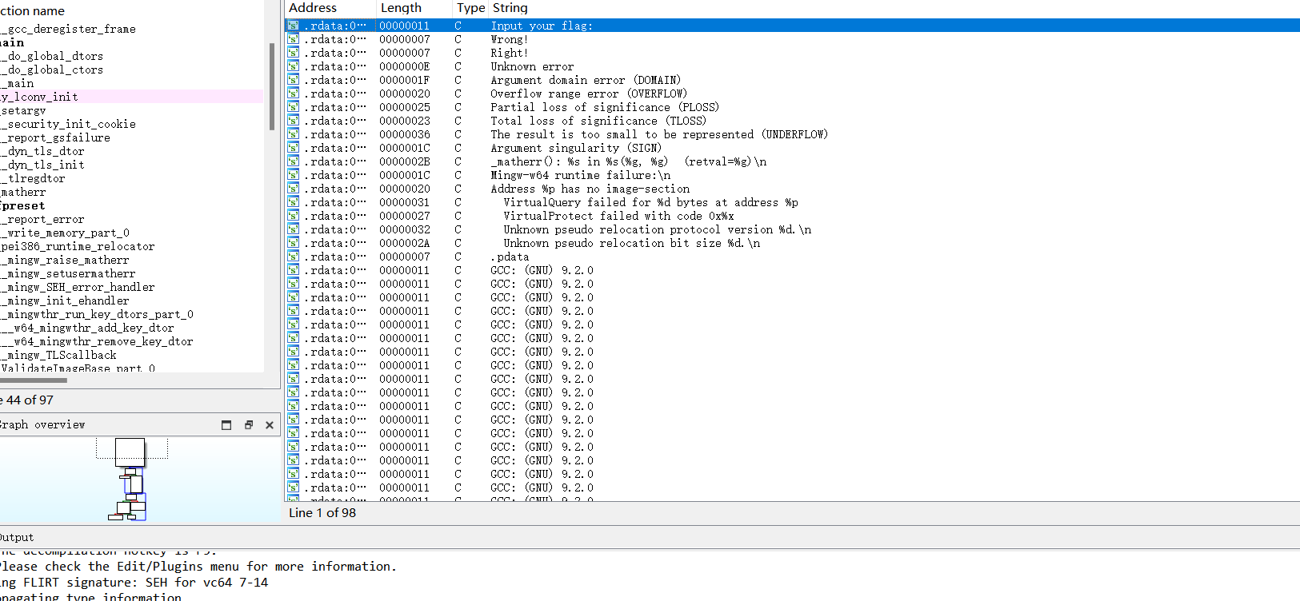Select "Mingw-w64 runtime failure:" string text
Image resolution: width=1300 pixels, height=601 pixels.
coord(581,175)
